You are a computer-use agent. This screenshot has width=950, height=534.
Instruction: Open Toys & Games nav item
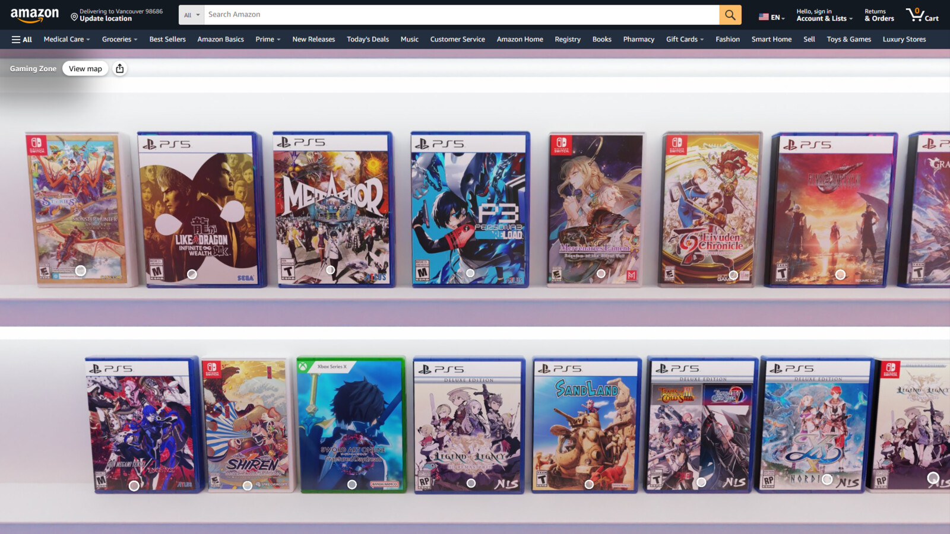[848, 39]
